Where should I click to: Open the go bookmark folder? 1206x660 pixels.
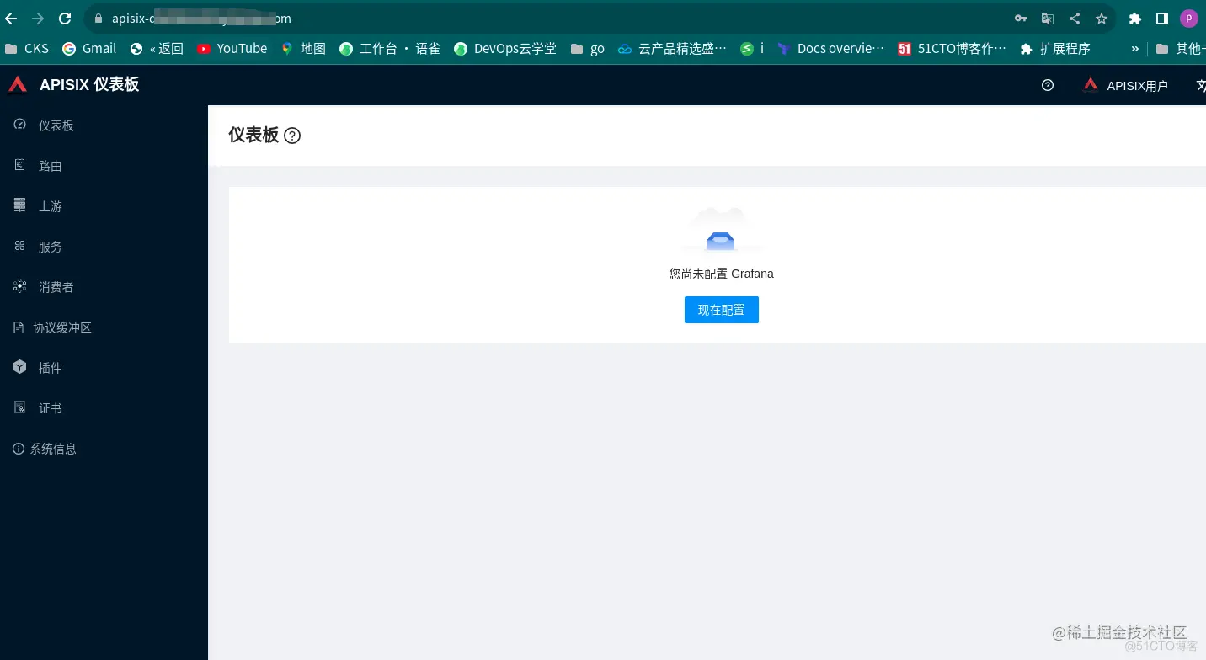point(588,49)
